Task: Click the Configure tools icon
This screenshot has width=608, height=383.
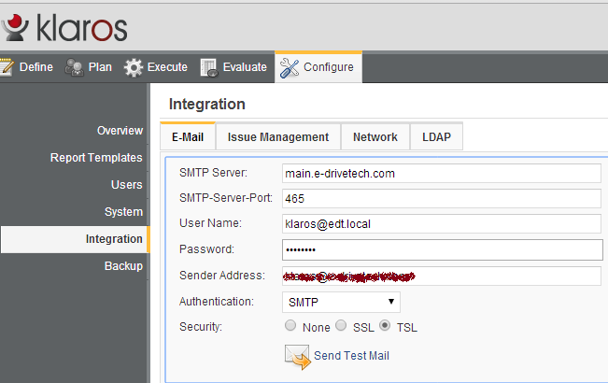Action: 290,67
